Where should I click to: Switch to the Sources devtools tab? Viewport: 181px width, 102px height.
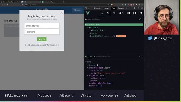click(x=121, y=8)
